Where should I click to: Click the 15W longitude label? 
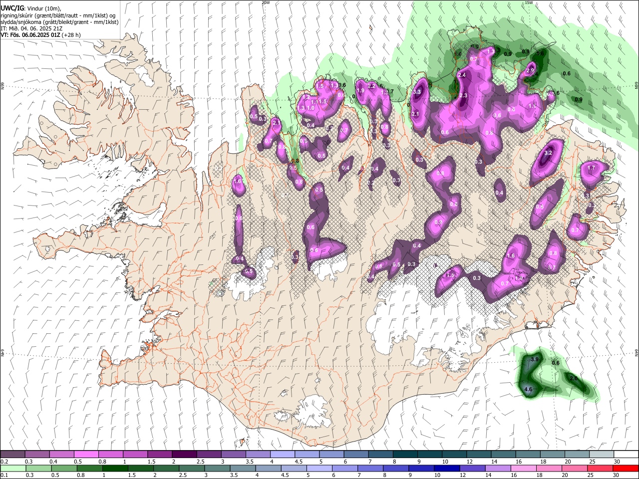coord(529,2)
